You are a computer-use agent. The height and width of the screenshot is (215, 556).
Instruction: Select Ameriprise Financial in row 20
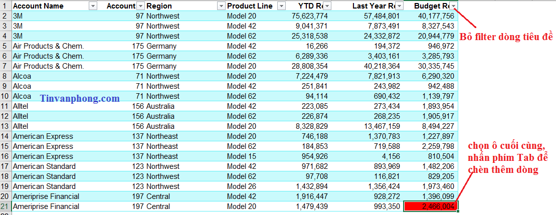pos(55,196)
